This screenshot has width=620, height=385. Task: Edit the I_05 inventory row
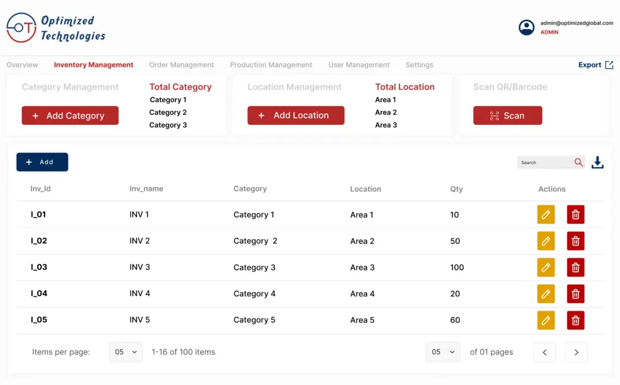click(546, 320)
